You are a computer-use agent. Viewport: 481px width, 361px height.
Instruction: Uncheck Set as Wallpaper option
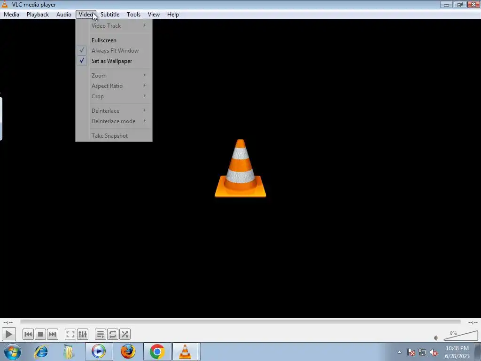coord(114,61)
